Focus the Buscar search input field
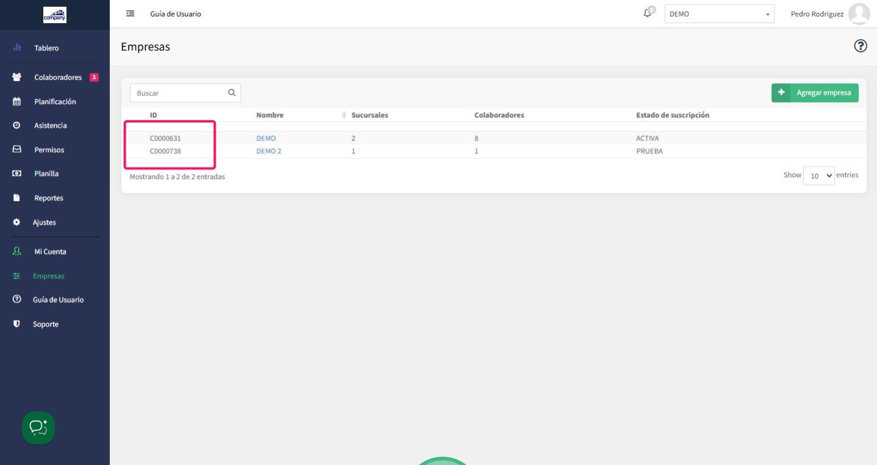 [x=177, y=93]
